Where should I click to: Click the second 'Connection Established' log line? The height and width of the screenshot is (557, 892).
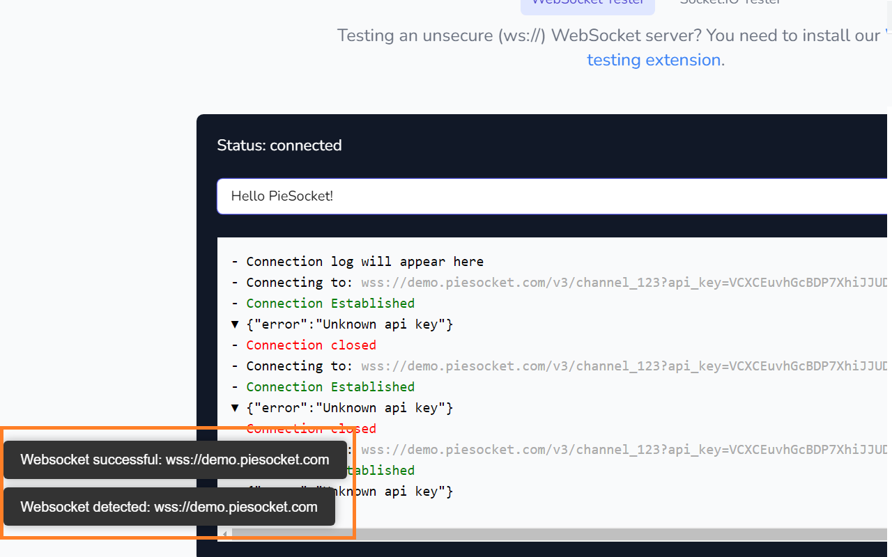point(330,387)
